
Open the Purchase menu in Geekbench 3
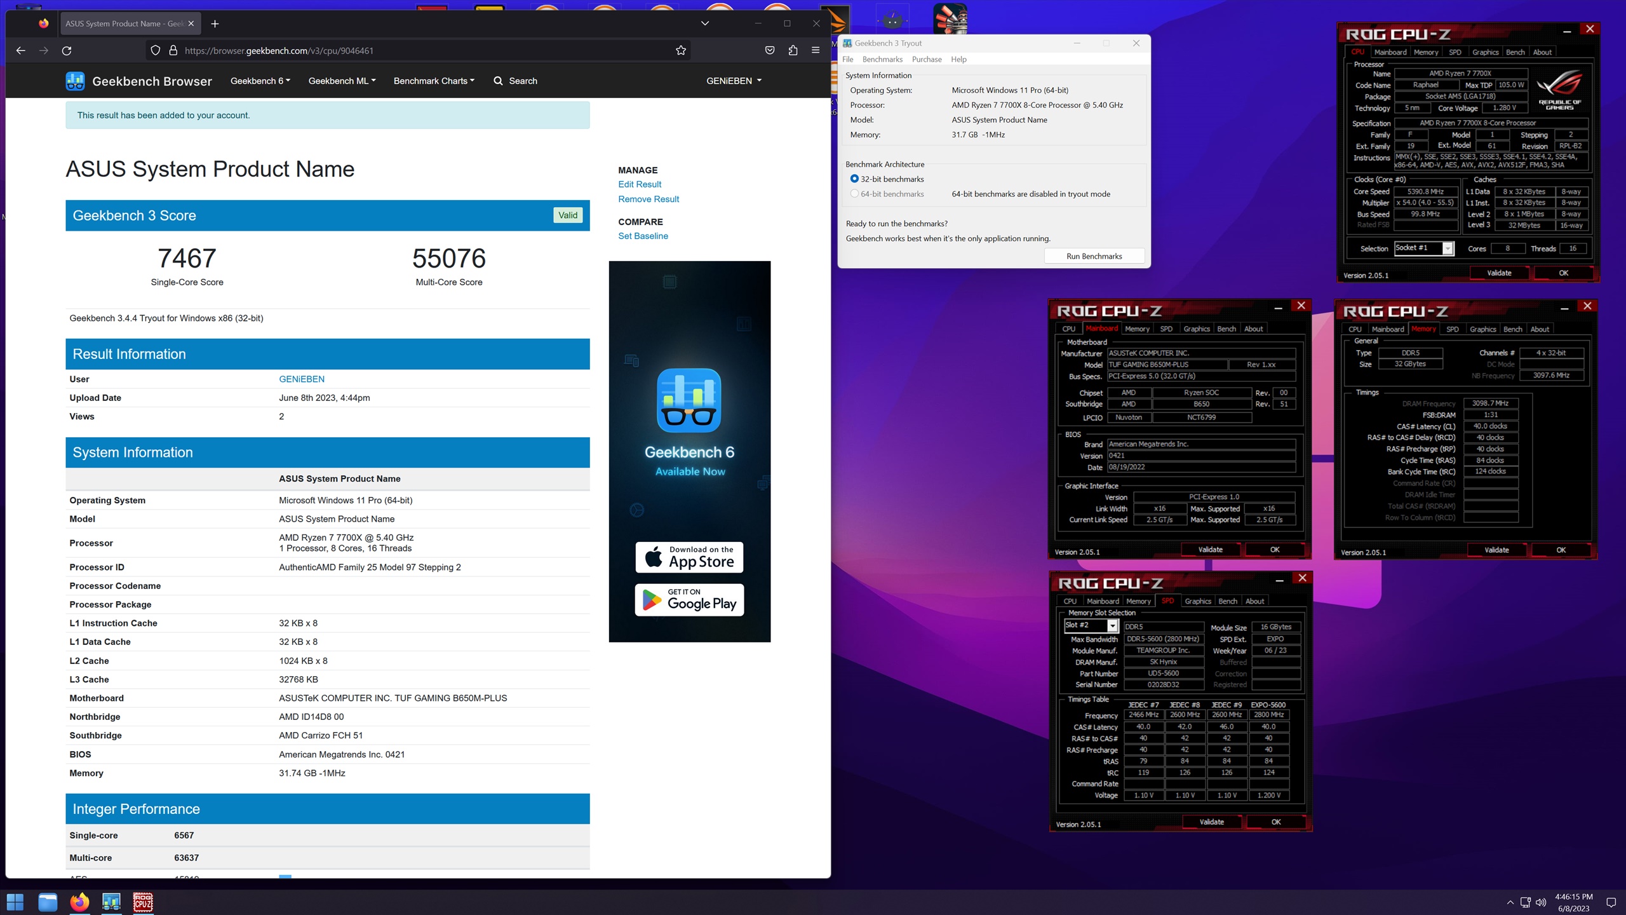coord(927,59)
